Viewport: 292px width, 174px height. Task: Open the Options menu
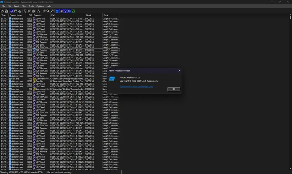coord(40,6)
